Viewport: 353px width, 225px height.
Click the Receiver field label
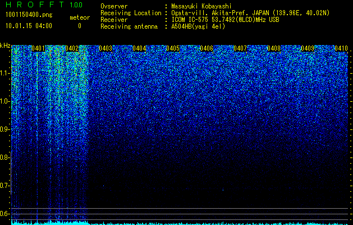click(x=114, y=20)
